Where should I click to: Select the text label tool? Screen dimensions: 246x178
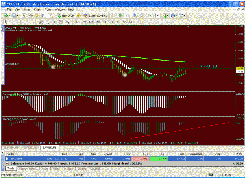point(61,22)
